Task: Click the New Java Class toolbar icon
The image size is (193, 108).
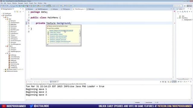Action: tap(34, 6)
